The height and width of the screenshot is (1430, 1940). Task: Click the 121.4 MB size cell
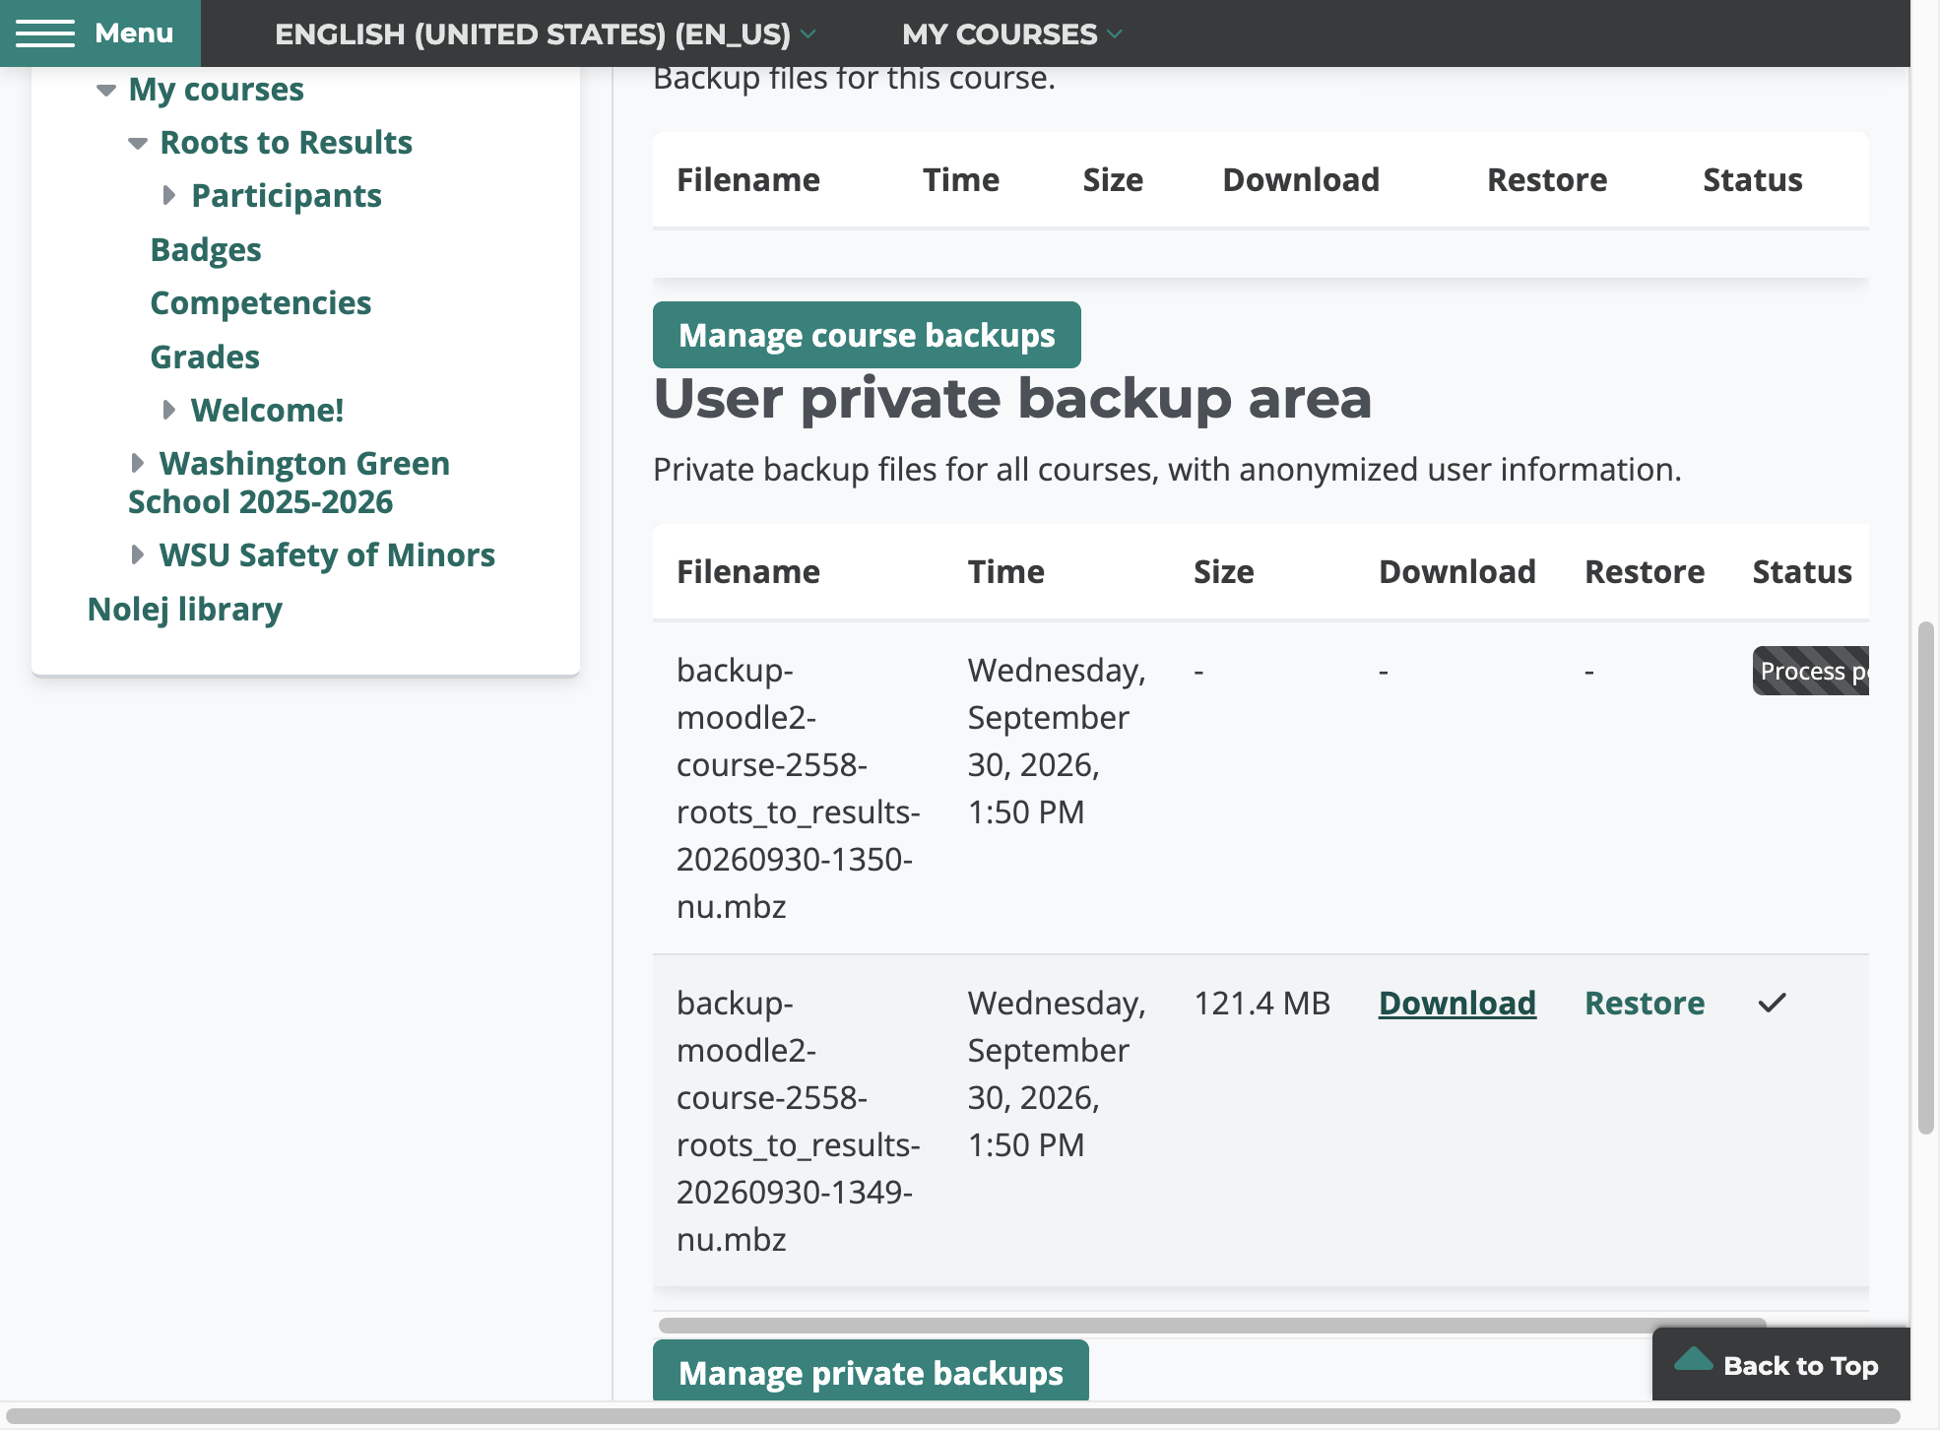pyautogui.click(x=1261, y=1003)
